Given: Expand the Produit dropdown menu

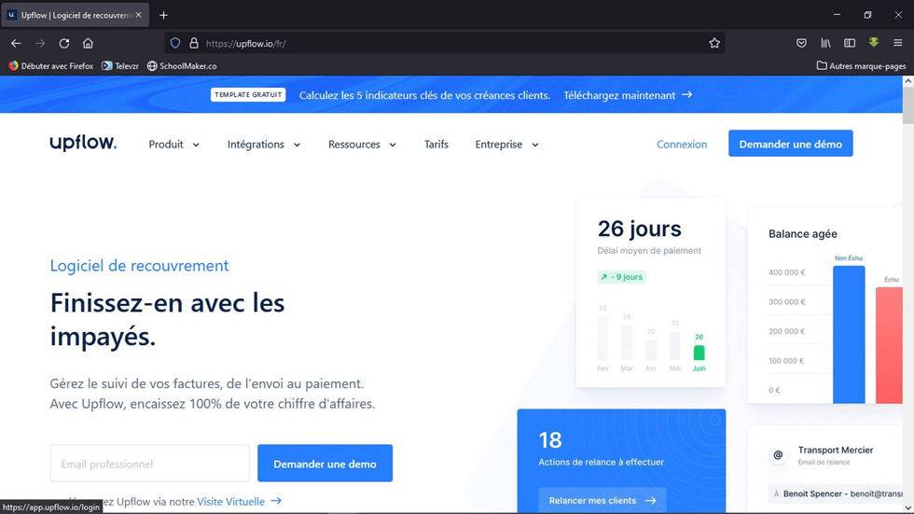Looking at the screenshot, I should pyautogui.click(x=173, y=145).
